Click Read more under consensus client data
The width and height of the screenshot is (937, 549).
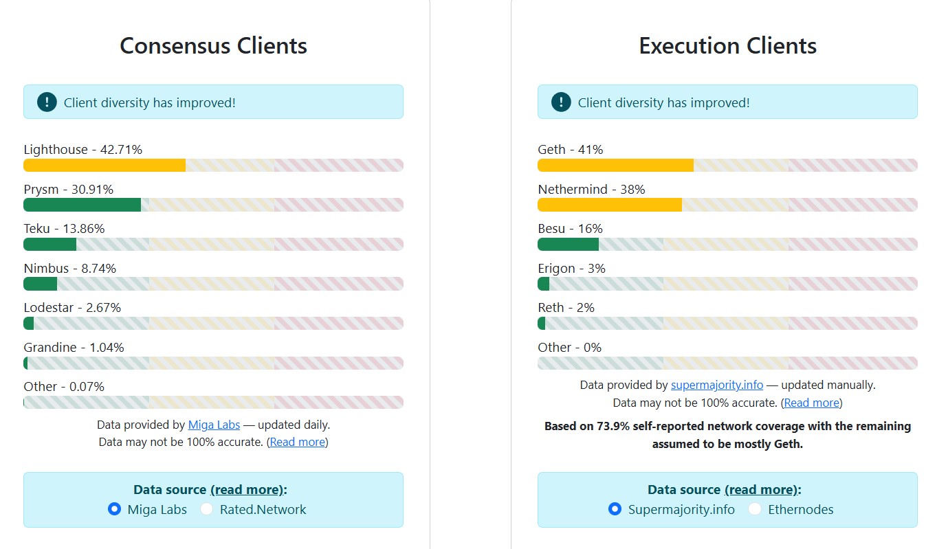coord(297,442)
